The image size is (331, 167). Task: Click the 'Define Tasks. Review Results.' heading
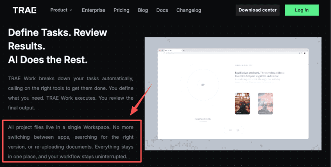pos(57,39)
